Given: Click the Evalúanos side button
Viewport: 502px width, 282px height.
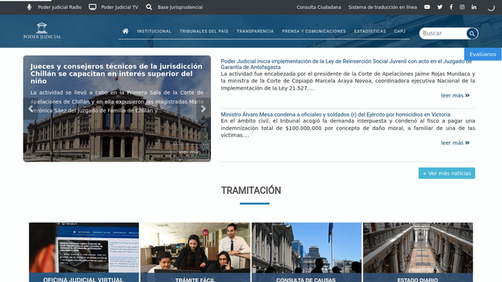Looking at the screenshot, I should pos(483,54).
